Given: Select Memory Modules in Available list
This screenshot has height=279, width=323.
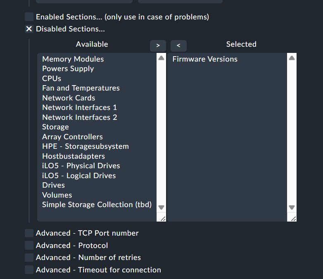Looking at the screenshot, I should pos(73,59).
